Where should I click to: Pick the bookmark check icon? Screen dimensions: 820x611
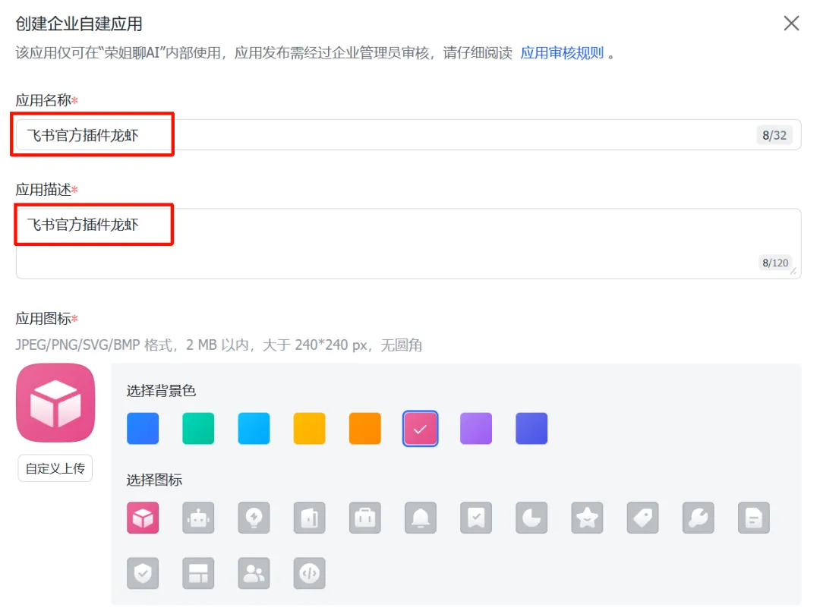(x=476, y=518)
